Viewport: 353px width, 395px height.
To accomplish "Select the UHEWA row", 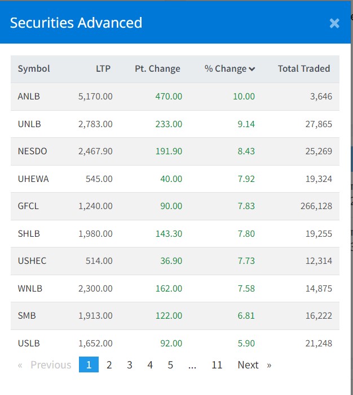I will point(33,179).
